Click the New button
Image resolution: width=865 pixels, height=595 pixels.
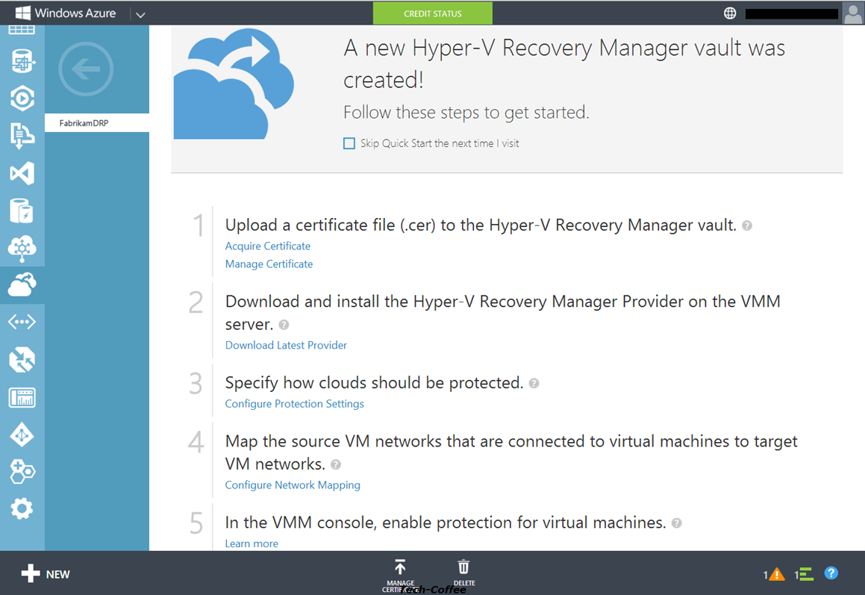click(46, 573)
